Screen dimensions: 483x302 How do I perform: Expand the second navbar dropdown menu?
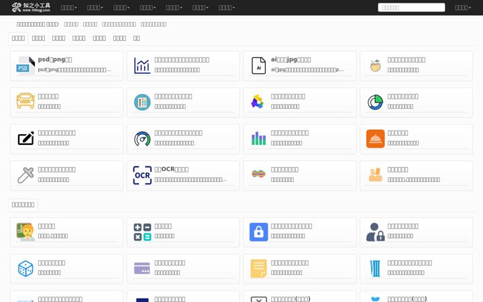tap(95, 7)
